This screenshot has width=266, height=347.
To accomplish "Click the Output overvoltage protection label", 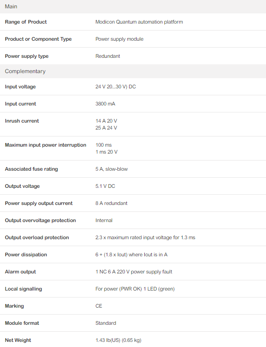I will pyautogui.click(x=40, y=220).
